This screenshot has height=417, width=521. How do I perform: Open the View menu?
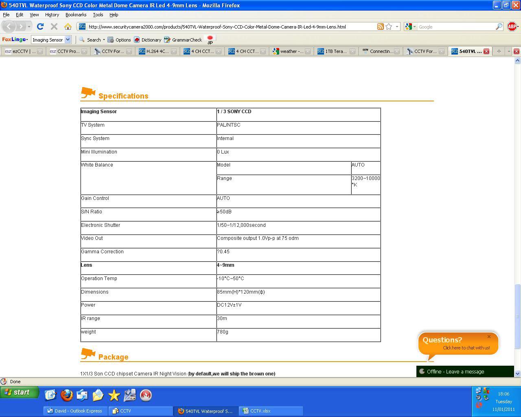click(x=34, y=15)
